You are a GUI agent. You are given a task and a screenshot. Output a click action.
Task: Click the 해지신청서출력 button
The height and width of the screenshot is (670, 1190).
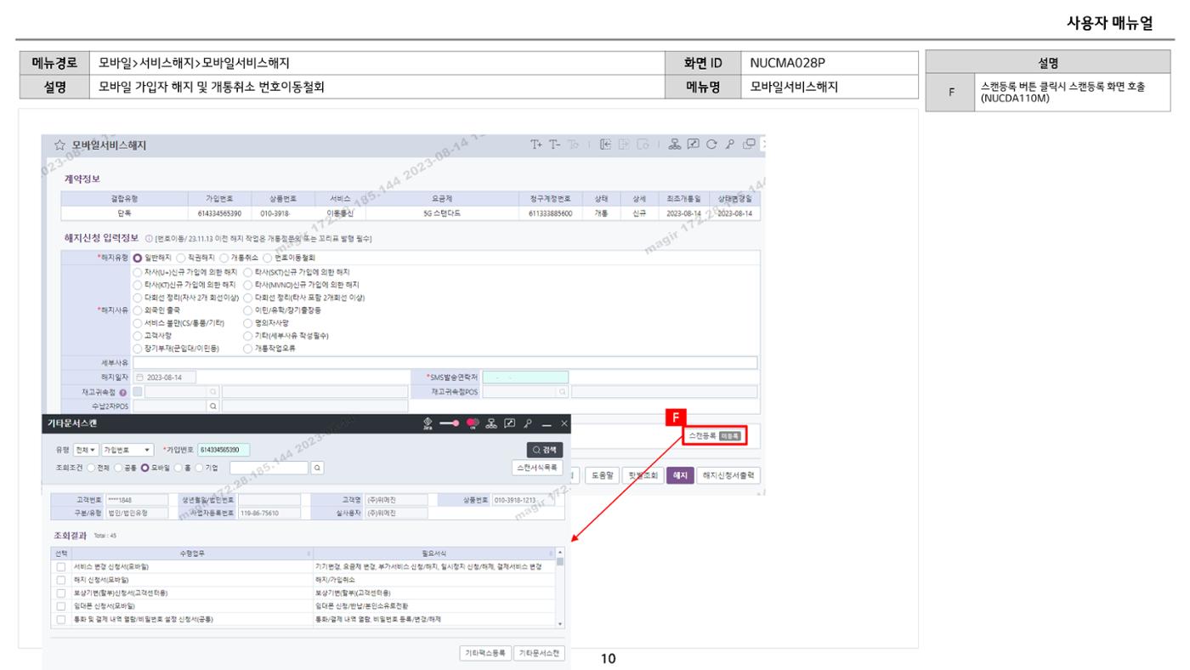pos(728,475)
